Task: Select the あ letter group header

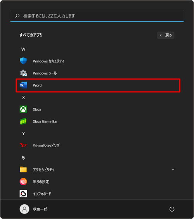Action: pyautogui.click(x=23, y=157)
